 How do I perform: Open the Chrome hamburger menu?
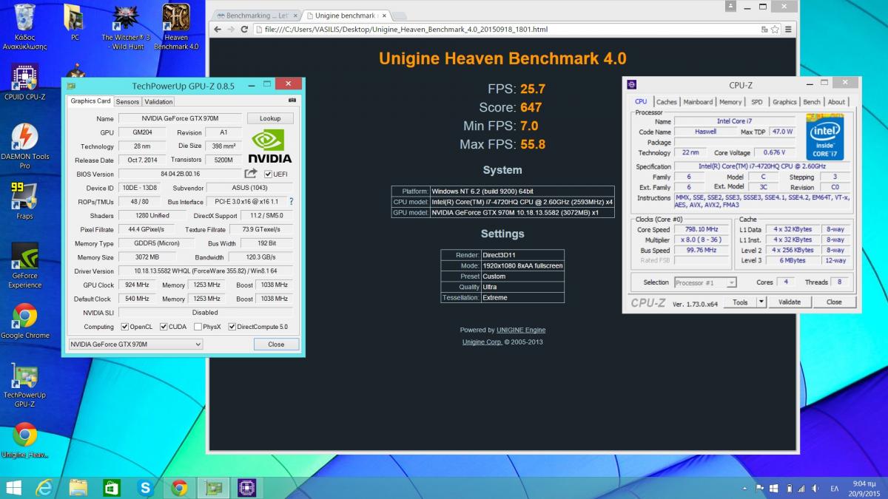790,30
